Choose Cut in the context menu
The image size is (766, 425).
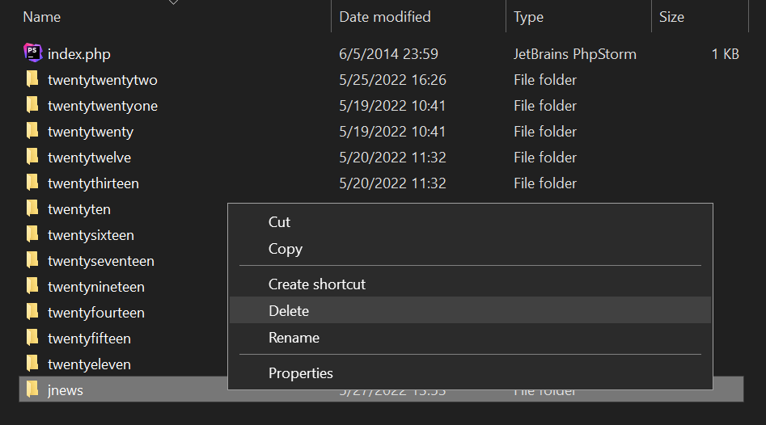279,222
